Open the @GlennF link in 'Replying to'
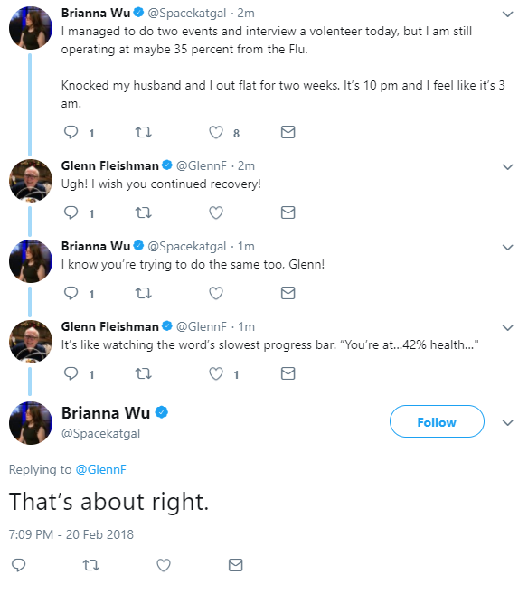The height and width of the screenshot is (594, 528). pyautogui.click(x=100, y=470)
